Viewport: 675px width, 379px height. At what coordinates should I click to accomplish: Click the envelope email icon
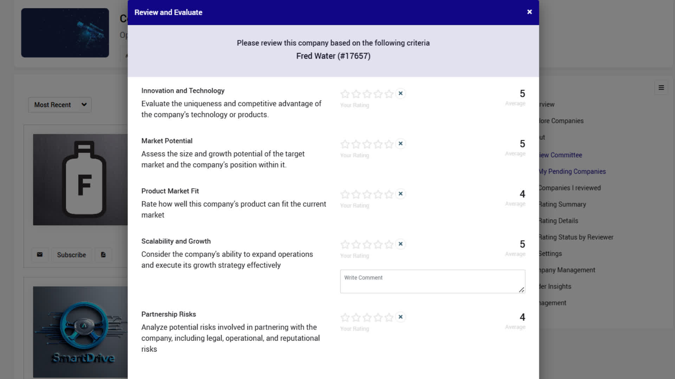(x=40, y=255)
